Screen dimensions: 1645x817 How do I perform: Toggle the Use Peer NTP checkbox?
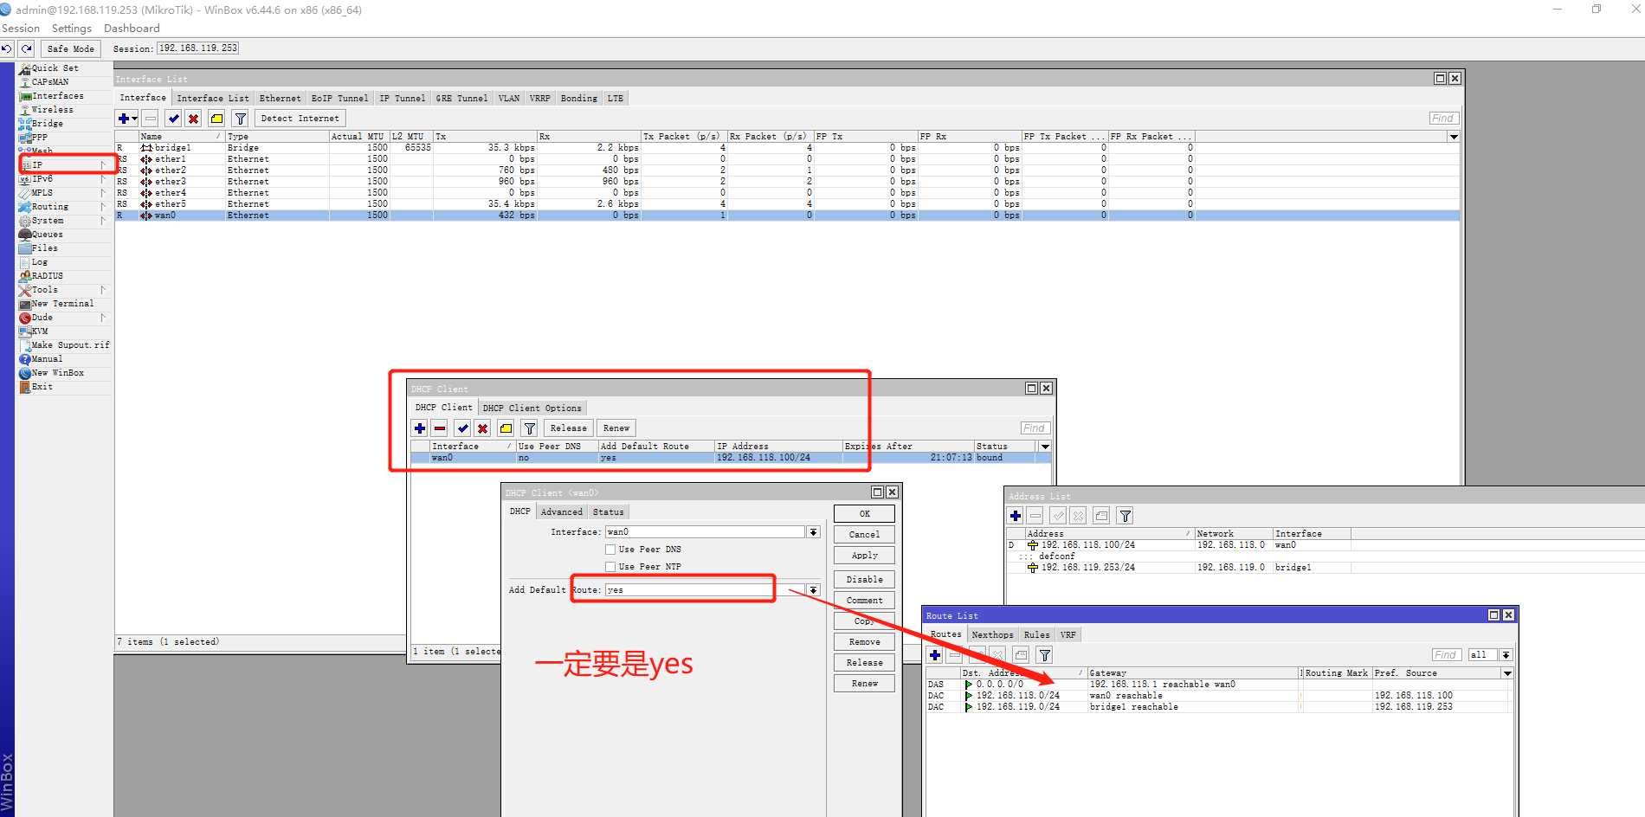(610, 567)
